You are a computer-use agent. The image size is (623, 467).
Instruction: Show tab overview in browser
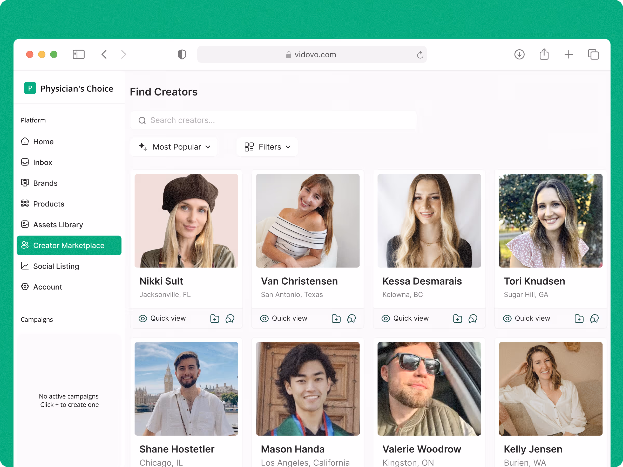(x=593, y=54)
